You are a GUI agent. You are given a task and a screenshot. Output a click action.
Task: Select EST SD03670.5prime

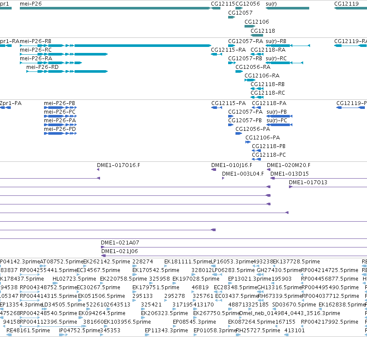pyautogui.click(x=274, y=309)
